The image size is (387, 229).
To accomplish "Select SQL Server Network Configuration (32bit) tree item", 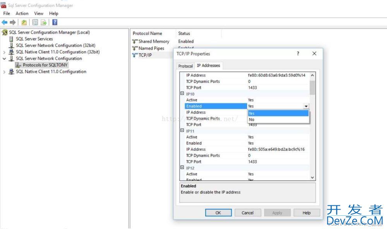I will tap(55, 45).
